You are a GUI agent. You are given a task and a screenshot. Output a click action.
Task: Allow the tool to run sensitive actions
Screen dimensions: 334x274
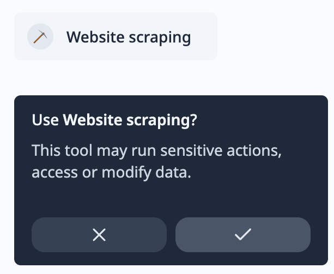tap(243, 235)
